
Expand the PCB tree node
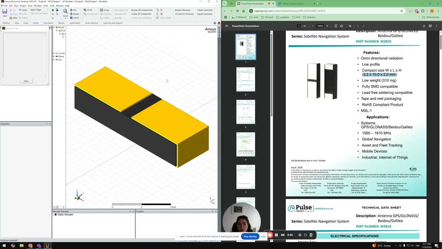tap(57, 30)
